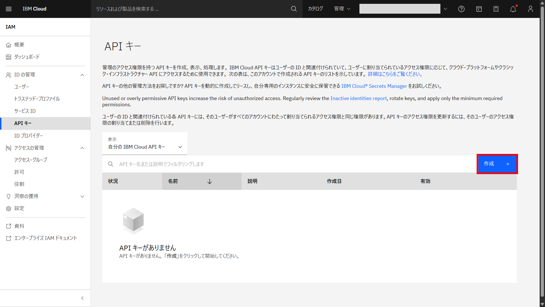Sort the table by 名前 column arrow
The width and height of the screenshot is (545, 307).
point(209,181)
